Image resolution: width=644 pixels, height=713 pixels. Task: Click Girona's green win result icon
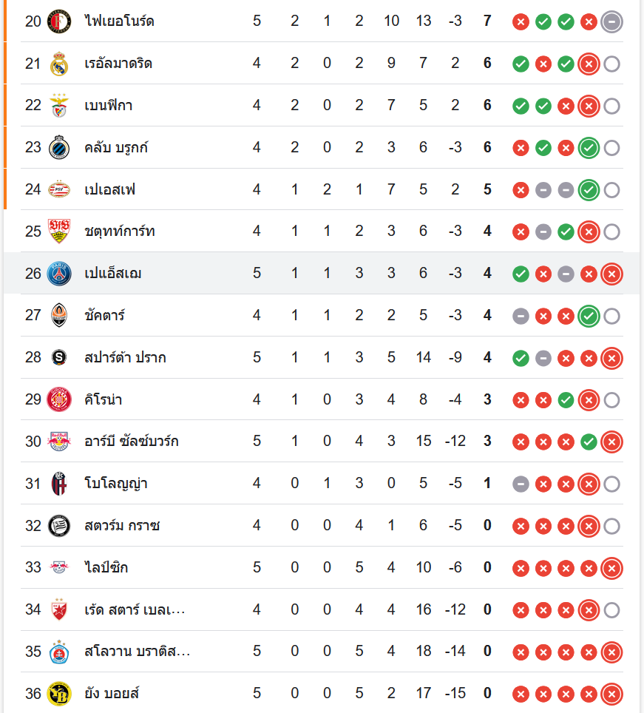coord(566,400)
